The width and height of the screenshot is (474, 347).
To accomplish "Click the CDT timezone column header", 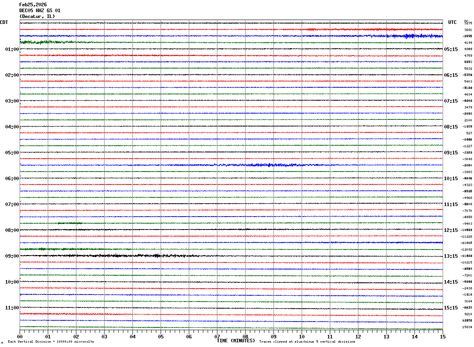I will coord(4,22).
